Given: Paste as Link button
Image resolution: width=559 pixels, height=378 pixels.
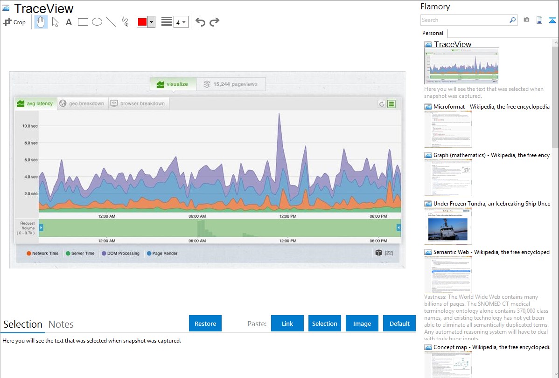Looking at the screenshot, I should click(x=287, y=323).
